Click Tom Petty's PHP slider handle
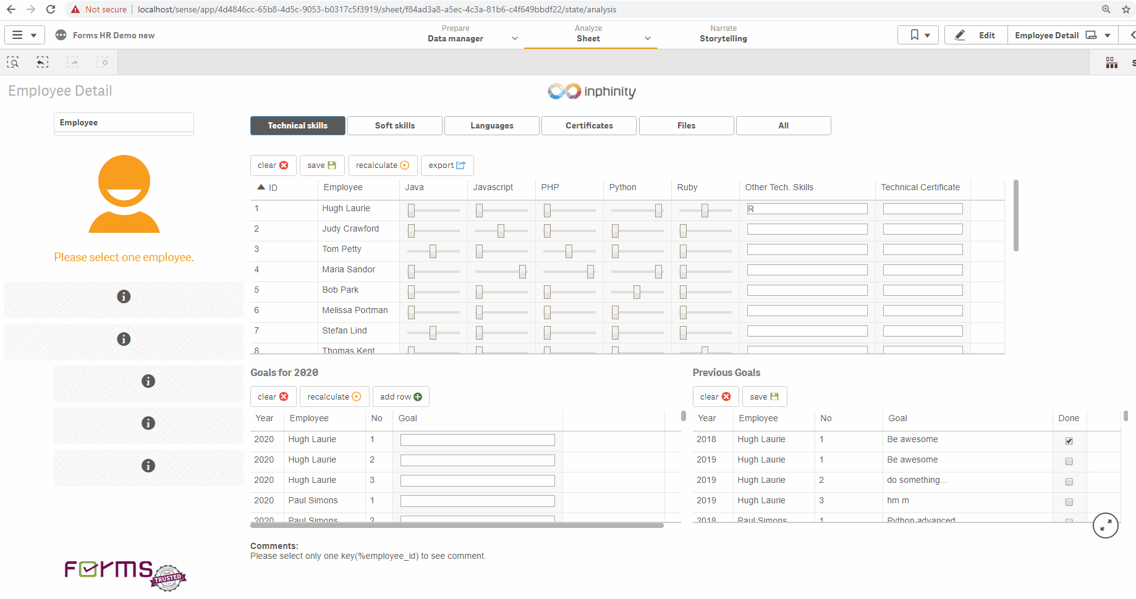Viewport: 1136px width, 599px height. (x=569, y=251)
